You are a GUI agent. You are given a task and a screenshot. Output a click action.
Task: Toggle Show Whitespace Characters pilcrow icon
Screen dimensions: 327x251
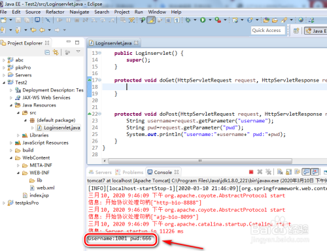[177, 20]
